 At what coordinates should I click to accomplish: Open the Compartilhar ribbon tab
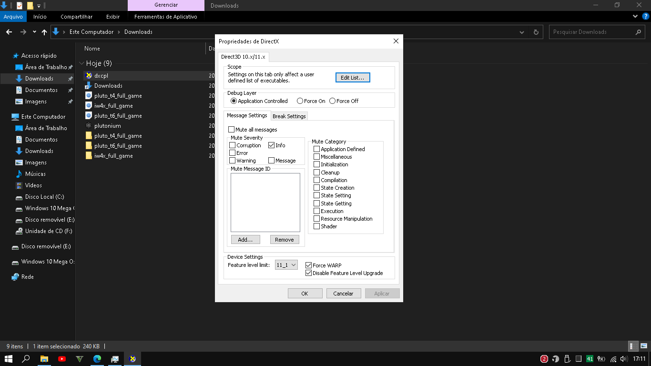76,17
